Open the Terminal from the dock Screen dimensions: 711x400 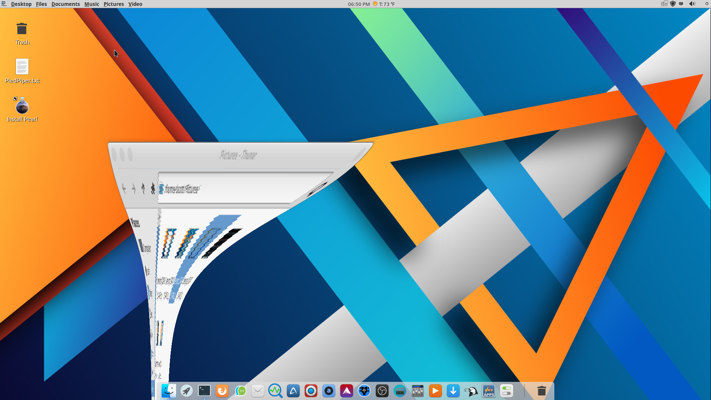(204, 391)
